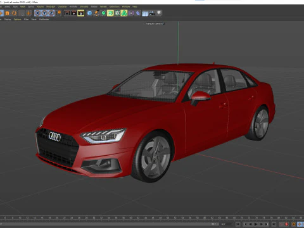Click the grey Record Active Objects button

click(x=281, y=224)
